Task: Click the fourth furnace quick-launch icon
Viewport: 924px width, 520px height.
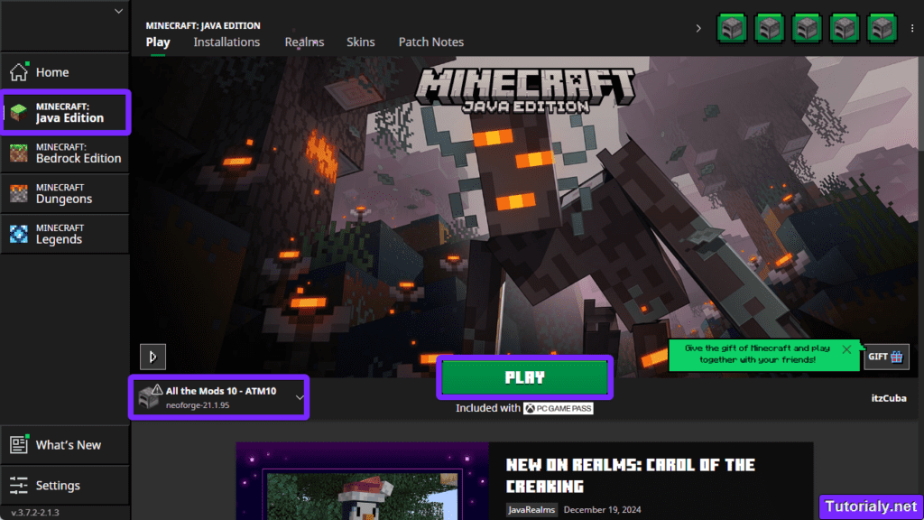Action: pyautogui.click(x=845, y=28)
